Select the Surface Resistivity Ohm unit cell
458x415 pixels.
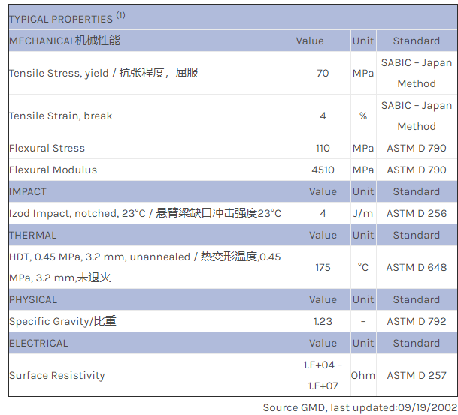click(x=363, y=375)
